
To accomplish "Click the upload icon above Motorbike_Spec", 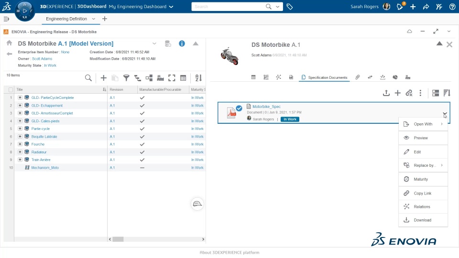I will pyautogui.click(x=386, y=93).
